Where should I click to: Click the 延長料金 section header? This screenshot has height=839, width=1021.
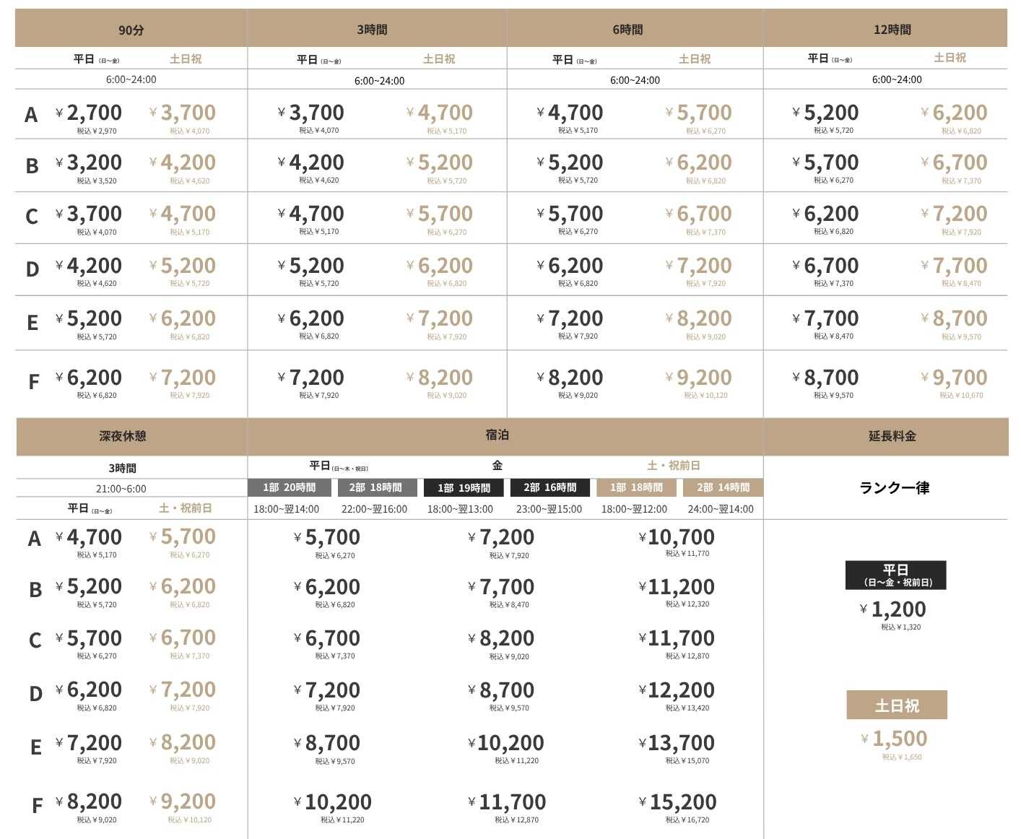892,436
